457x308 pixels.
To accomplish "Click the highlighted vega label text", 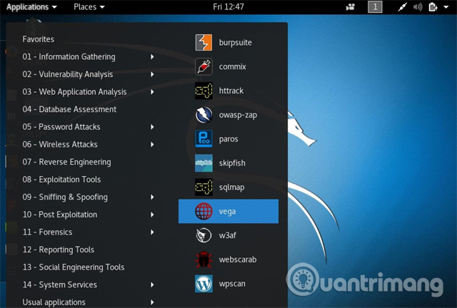I will pyautogui.click(x=227, y=211).
